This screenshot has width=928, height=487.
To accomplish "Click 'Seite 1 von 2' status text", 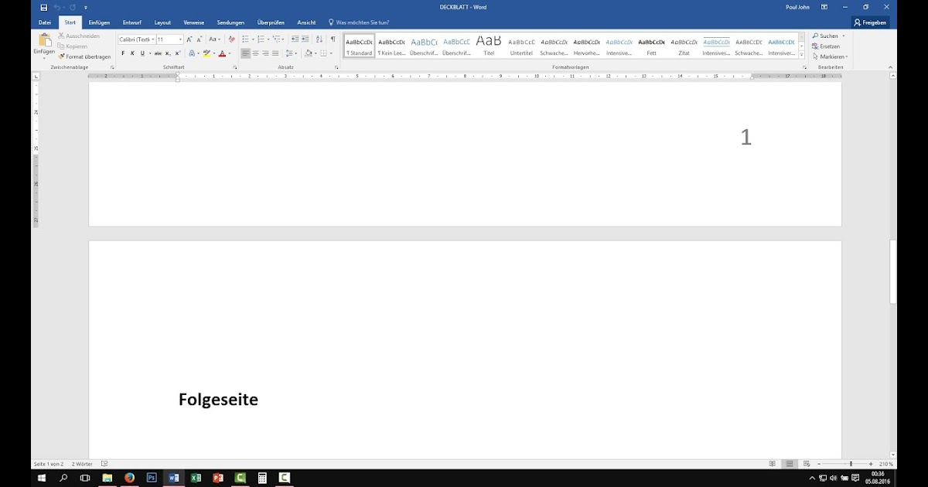I will (x=49, y=464).
